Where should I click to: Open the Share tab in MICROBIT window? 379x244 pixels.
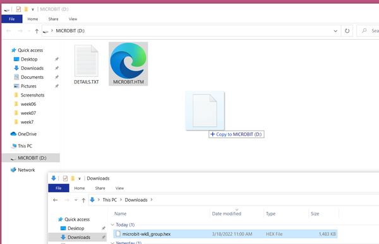pyautogui.click(x=53, y=19)
